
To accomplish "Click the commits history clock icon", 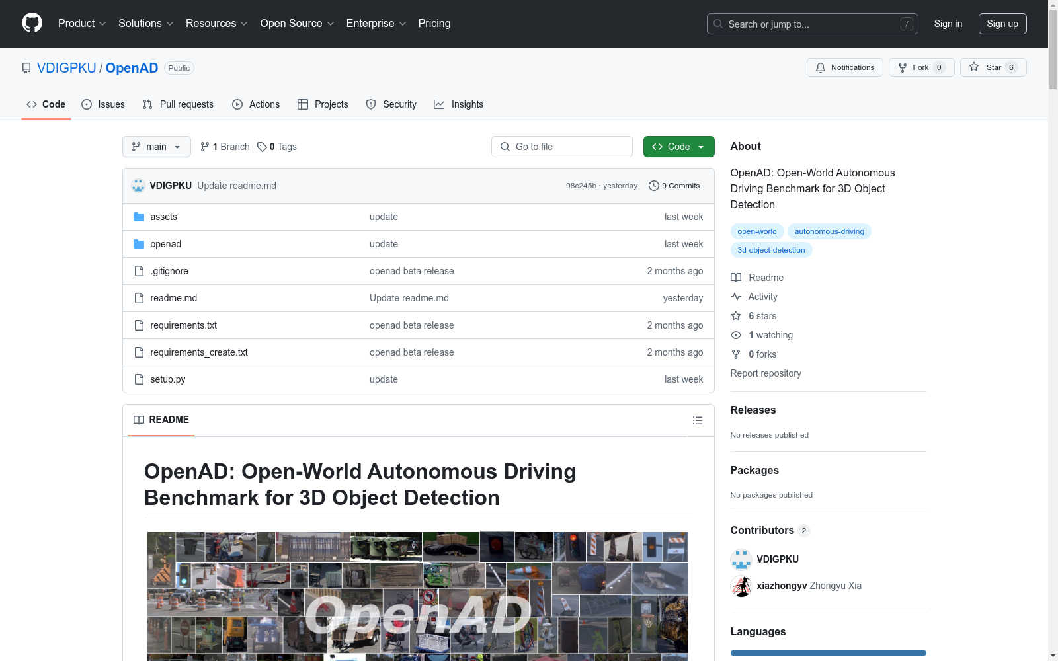I will [654, 186].
